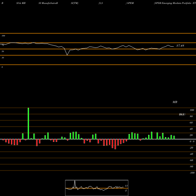Click the value -2 in mini chart
Screen dimensions: 196x196
coord(126,191)
